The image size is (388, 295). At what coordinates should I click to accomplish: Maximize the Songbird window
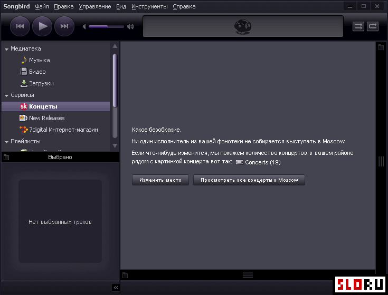[364, 6]
